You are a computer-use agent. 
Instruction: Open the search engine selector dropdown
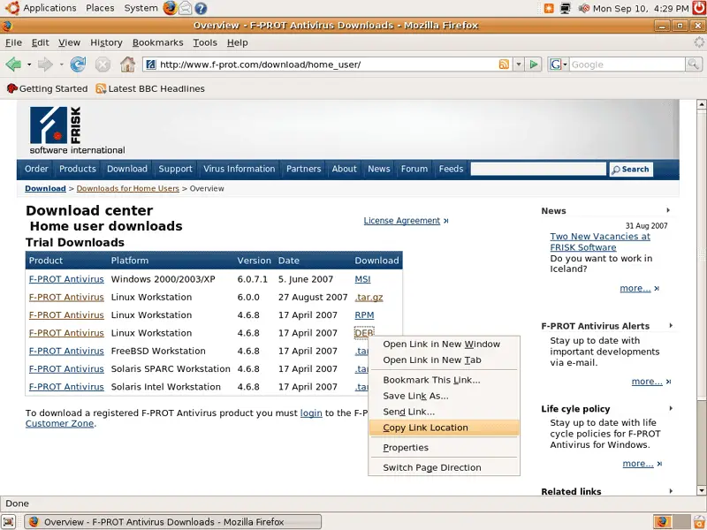coord(559,64)
